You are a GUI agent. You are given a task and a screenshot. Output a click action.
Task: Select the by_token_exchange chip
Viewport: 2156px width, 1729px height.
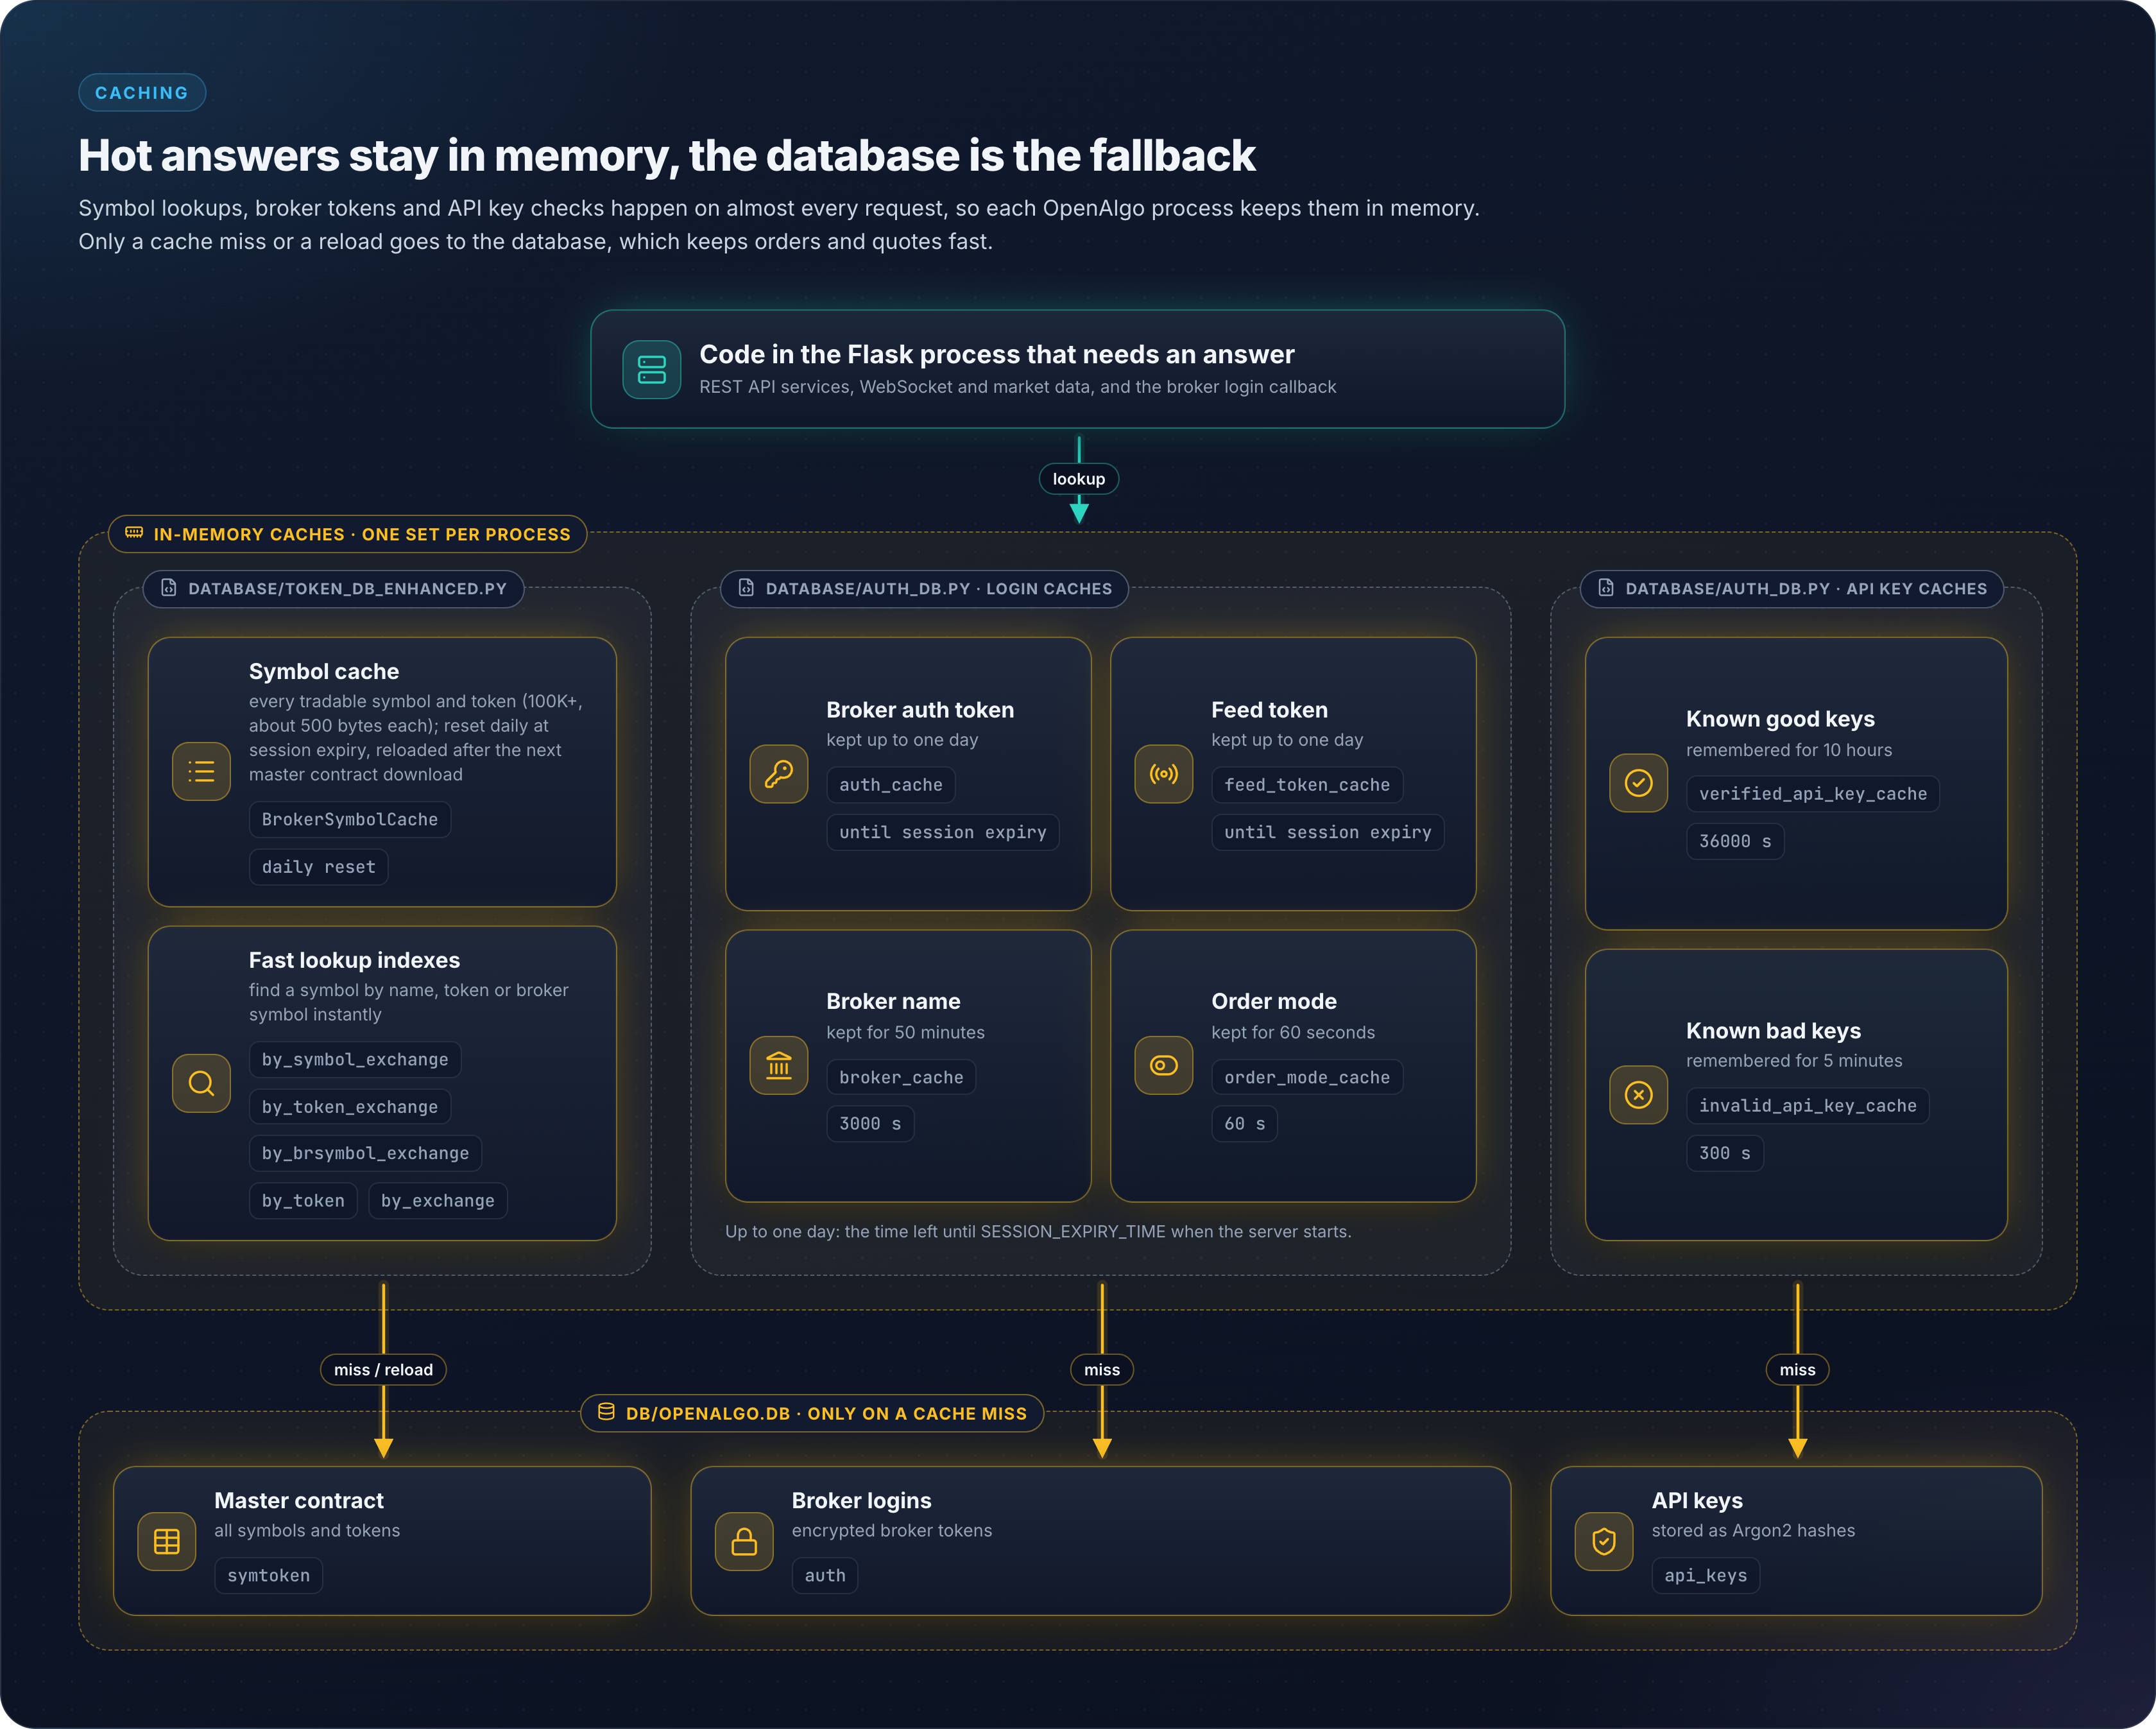pos(349,1107)
